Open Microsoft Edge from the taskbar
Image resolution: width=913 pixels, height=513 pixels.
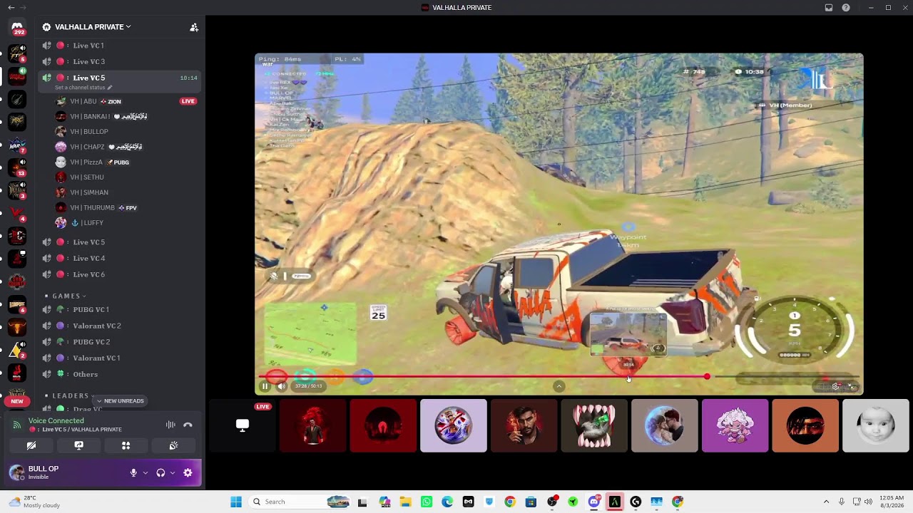point(447,502)
